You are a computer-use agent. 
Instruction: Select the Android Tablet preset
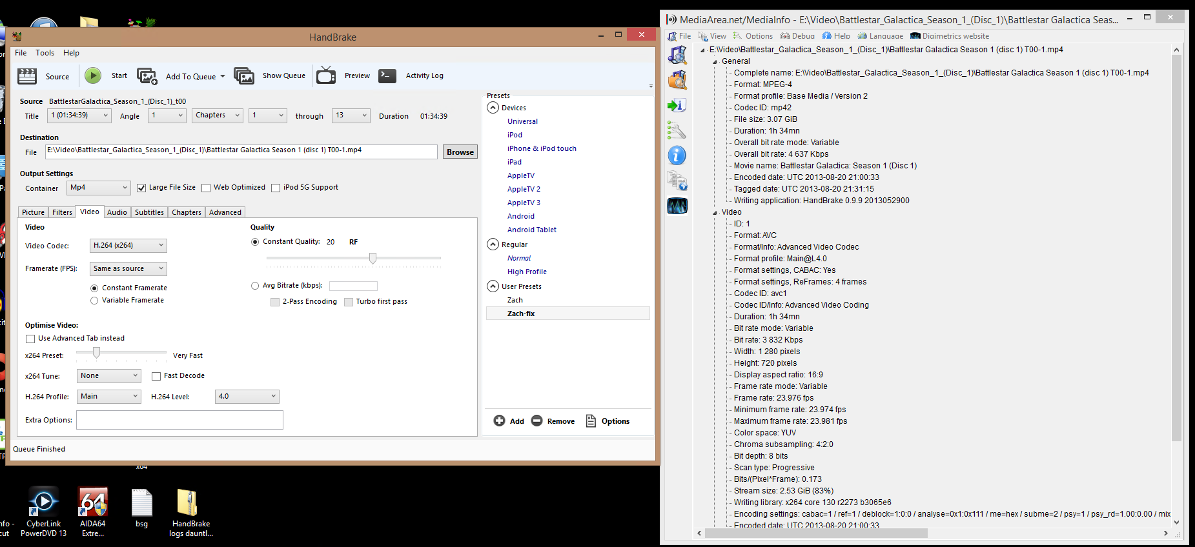(x=531, y=230)
